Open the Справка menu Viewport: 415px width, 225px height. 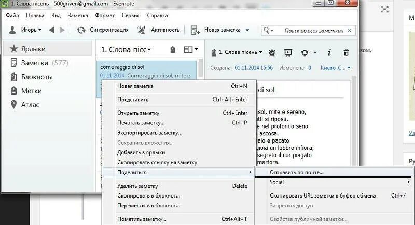158,16
